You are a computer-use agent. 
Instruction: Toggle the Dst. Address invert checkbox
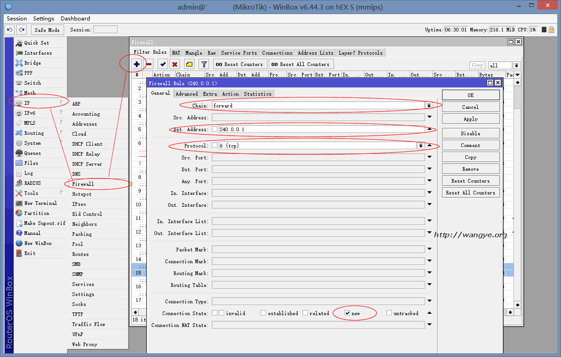(x=215, y=129)
